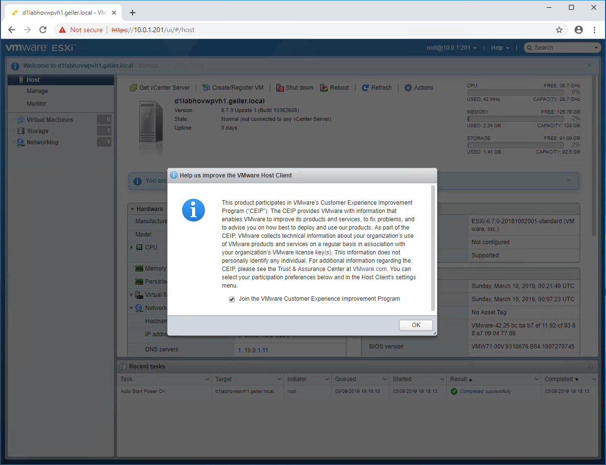Select Manage under Host
The image size is (606, 465).
(38, 91)
